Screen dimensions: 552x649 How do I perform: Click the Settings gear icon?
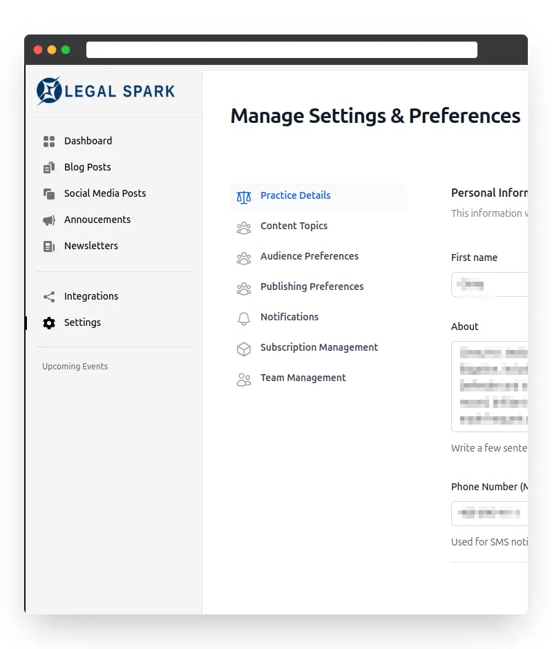coord(49,323)
